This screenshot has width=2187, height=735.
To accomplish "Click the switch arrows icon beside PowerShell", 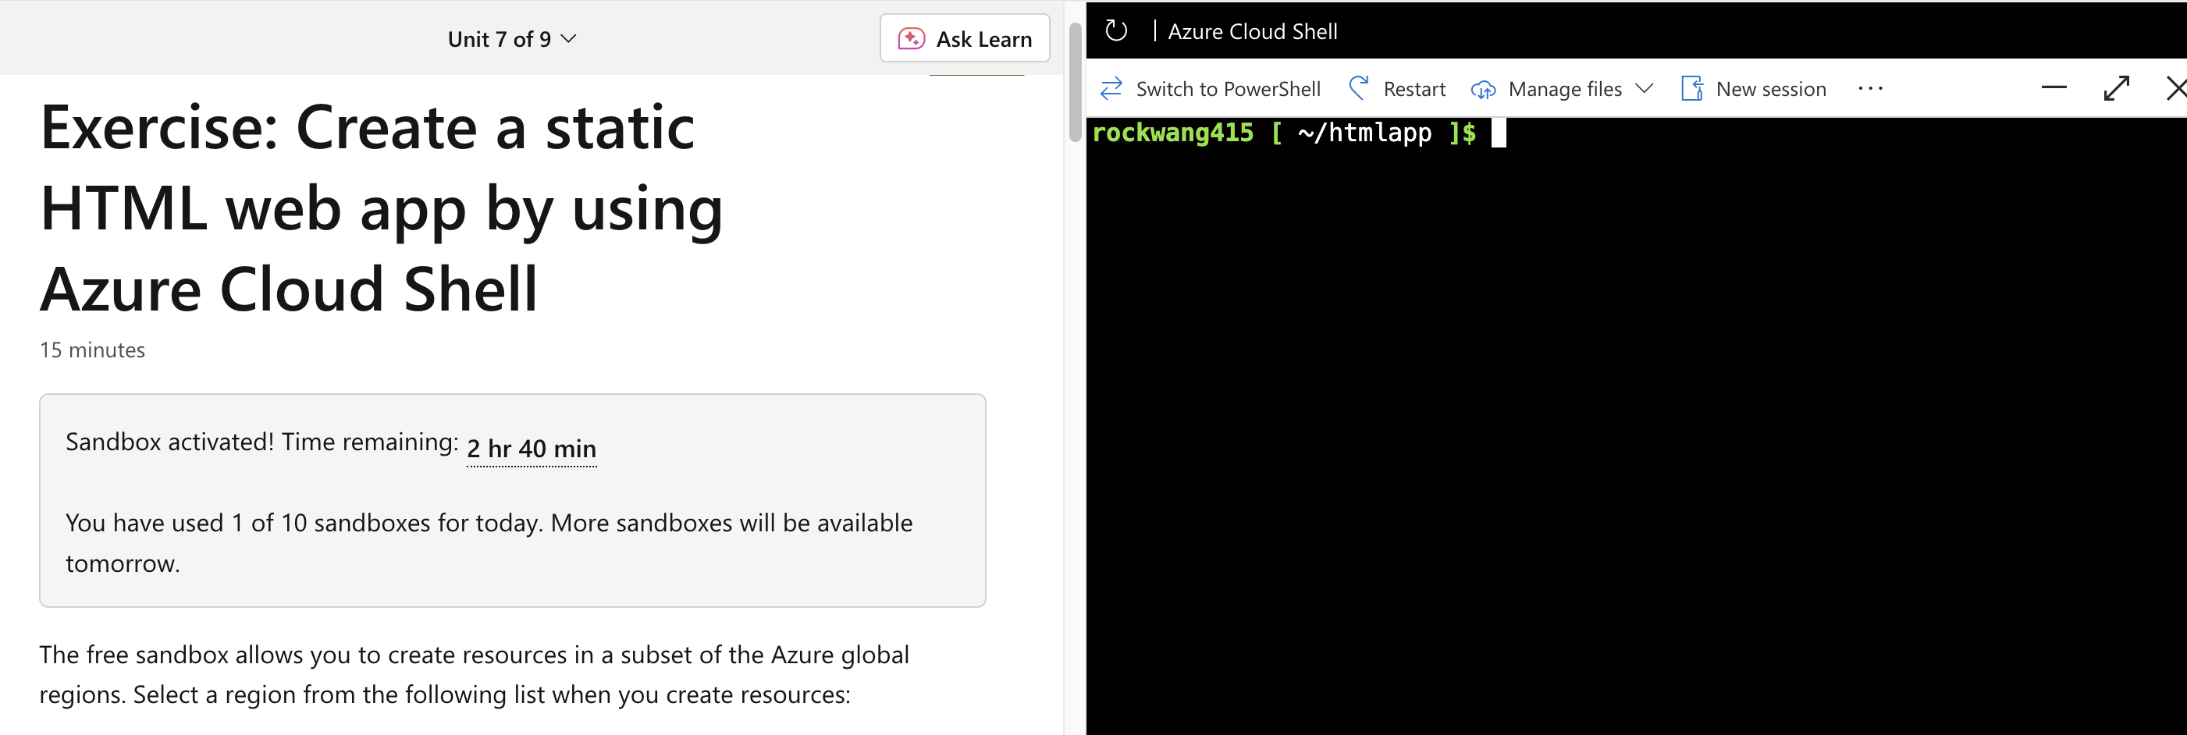I will point(1111,88).
